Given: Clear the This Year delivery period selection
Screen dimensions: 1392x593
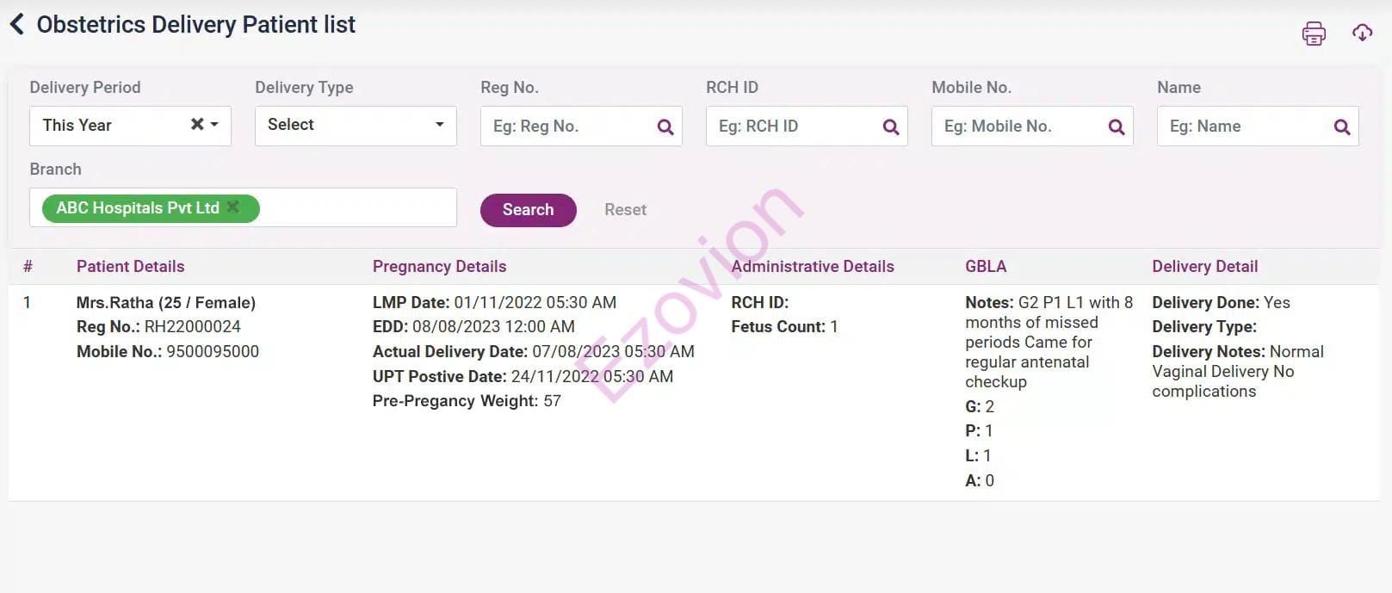Looking at the screenshot, I should (197, 125).
